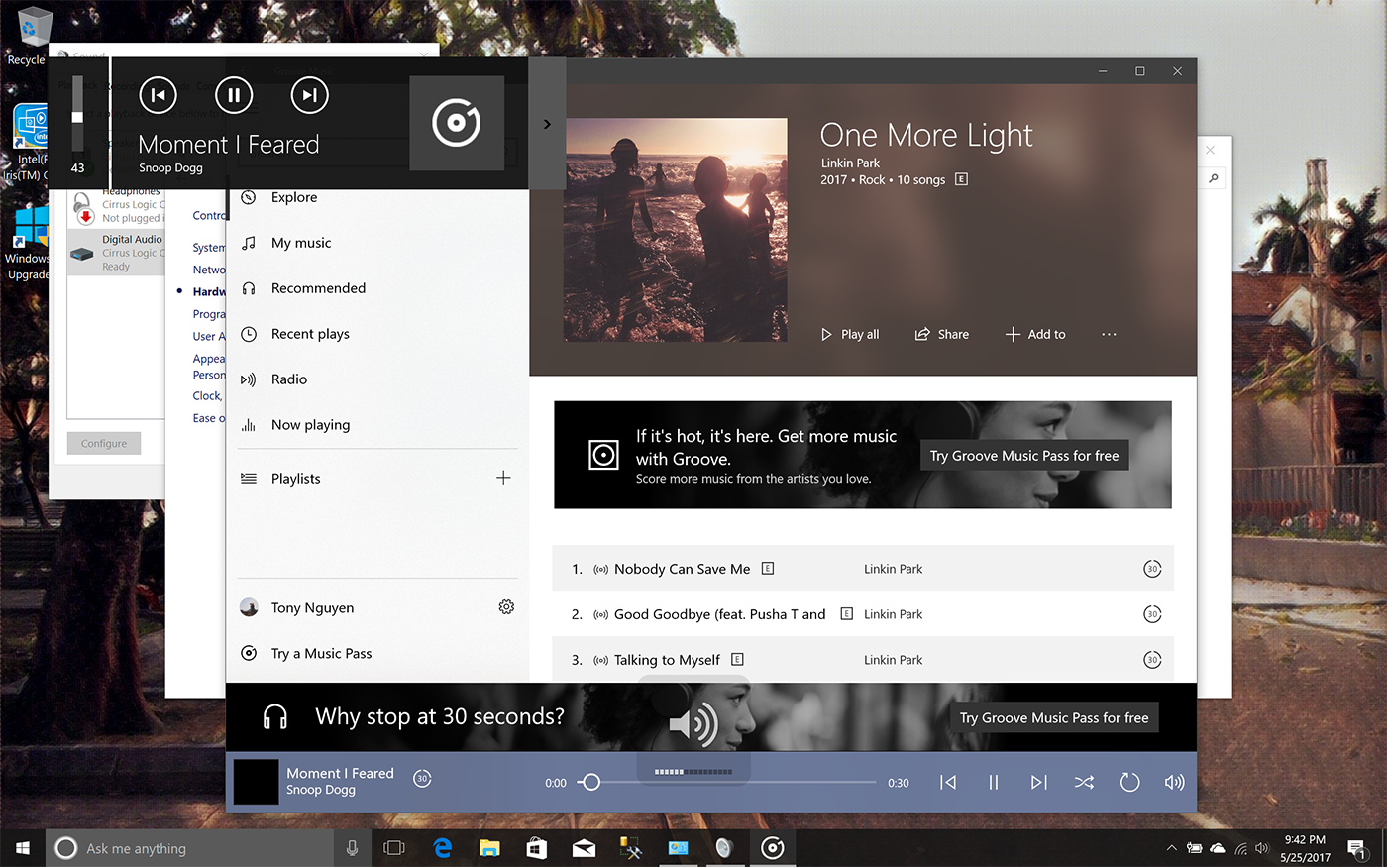Show the Now playing view
Viewport: 1387px width, 867px height.
point(310,425)
